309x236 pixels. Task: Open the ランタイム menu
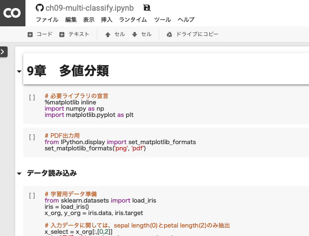tap(133, 20)
